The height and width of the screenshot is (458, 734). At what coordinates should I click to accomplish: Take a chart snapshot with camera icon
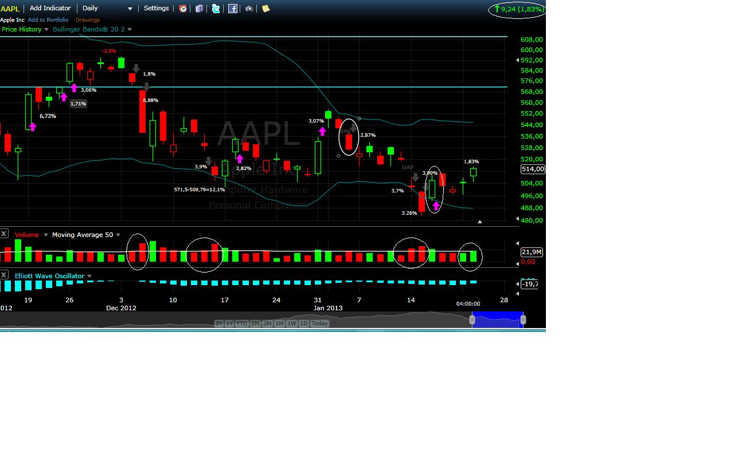click(249, 9)
